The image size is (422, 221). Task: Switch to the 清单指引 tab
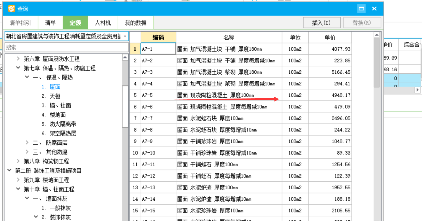click(x=20, y=23)
